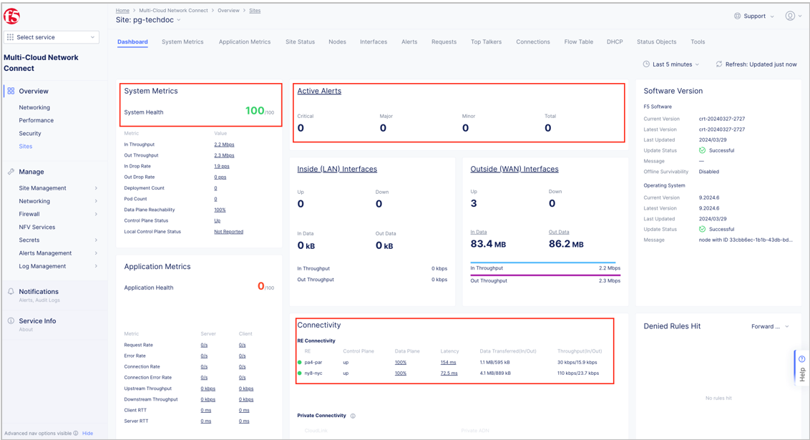Open the user account avatar icon
The height and width of the screenshot is (440, 810).
(x=790, y=16)
